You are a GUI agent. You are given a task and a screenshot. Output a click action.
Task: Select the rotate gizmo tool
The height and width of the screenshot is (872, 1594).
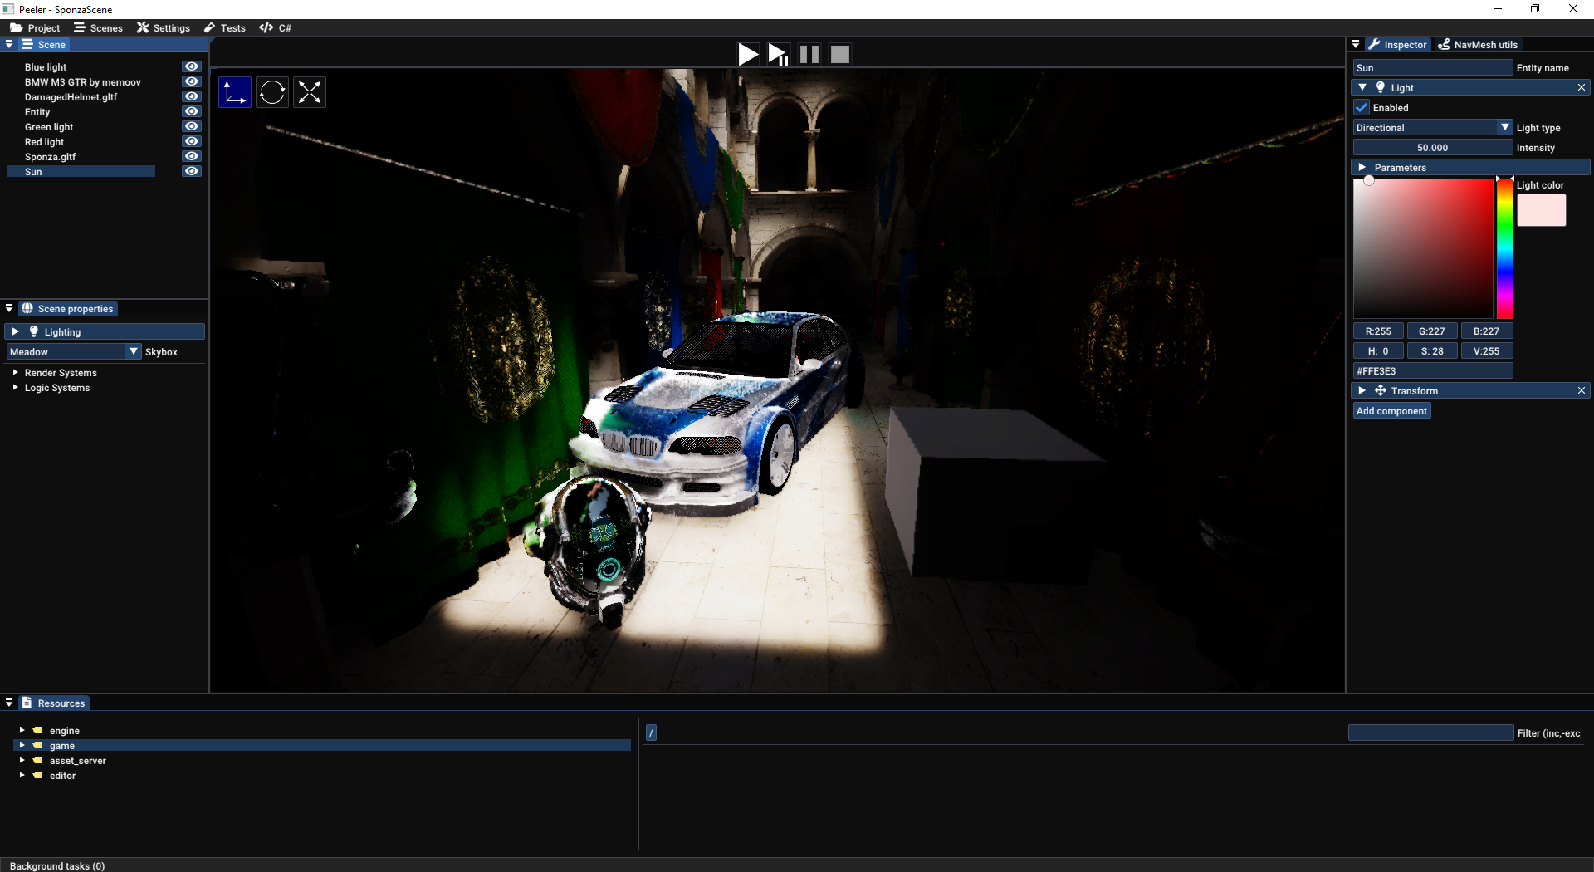pos(272,92)
